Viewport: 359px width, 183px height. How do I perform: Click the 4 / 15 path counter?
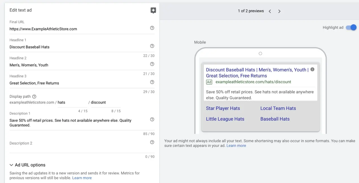(83, 111)
